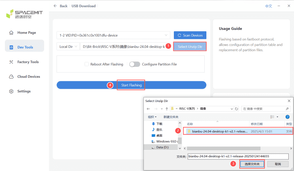
Task: Click the Start Flashing button
Action: [x=131, y=85]
